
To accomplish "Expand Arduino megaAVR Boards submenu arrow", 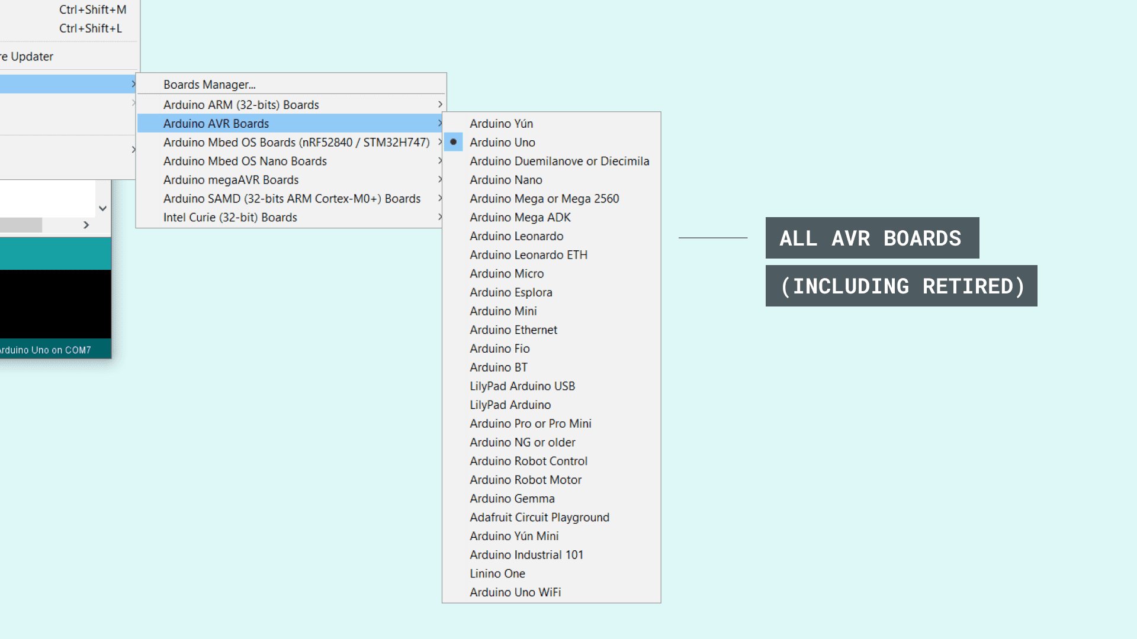I will coord(439,180).
